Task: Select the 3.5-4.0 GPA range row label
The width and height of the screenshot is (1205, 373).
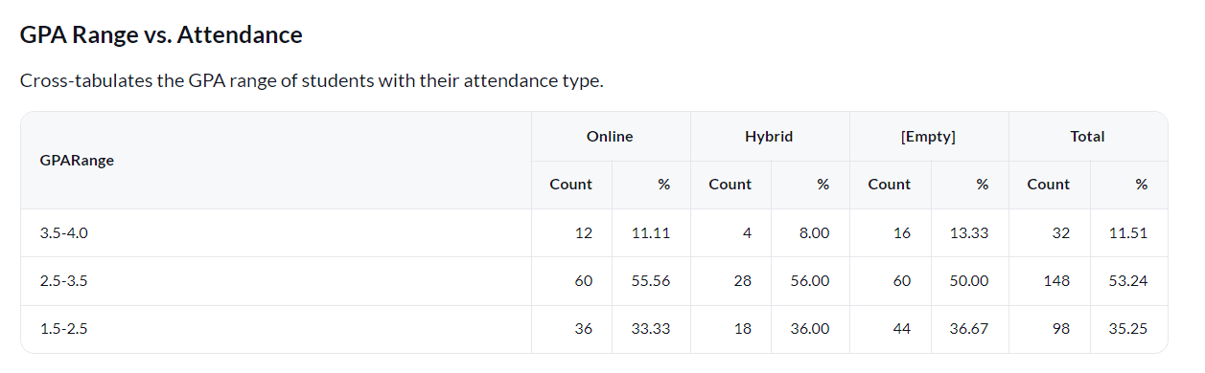Action: pyautogui.click(x=64, y=233)
